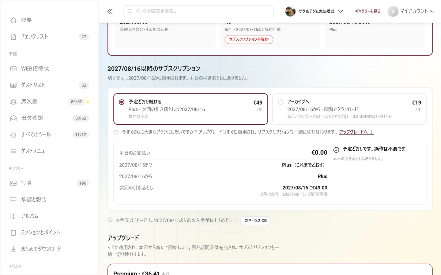Click the €0.00 amount for 本日のお支払い

click(319, 152)
